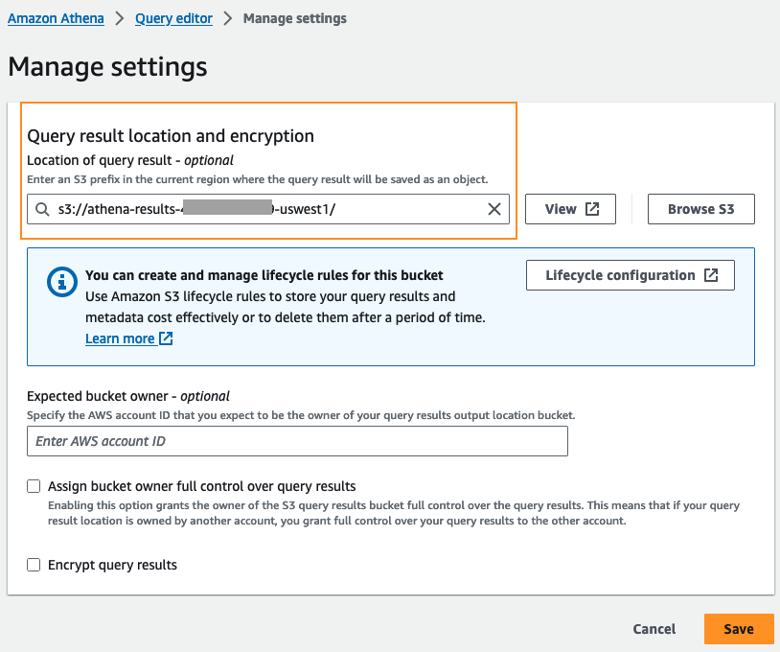Enable Assign bucket owner full control checkbox
The width and height of the screenshot is (780, 652).
click(x=34, y=486)
